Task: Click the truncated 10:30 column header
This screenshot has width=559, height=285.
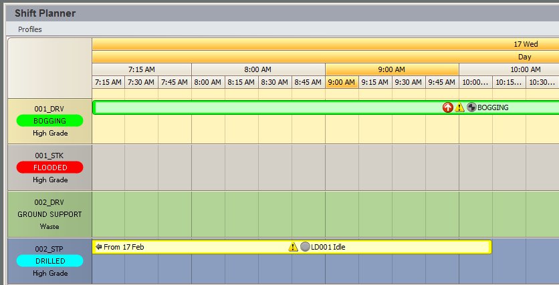Action: (542, 82)
